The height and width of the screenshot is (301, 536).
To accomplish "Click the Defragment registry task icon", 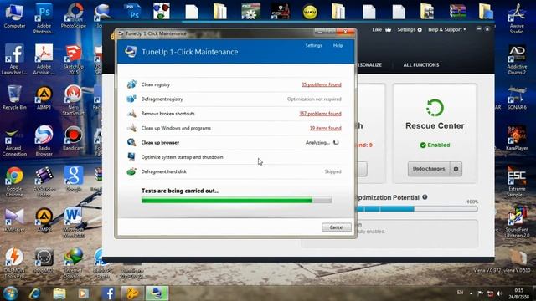I will pos(131,99).
